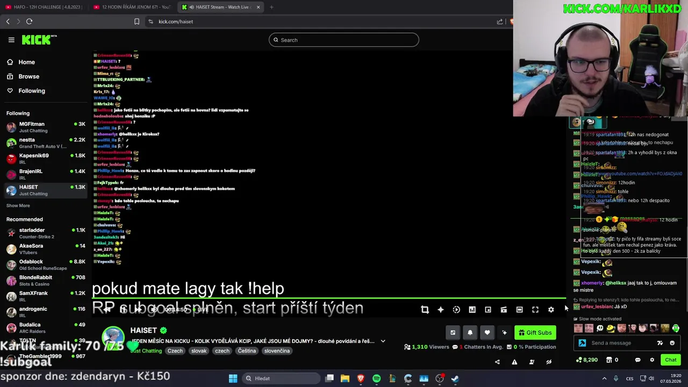This screenshot has height=387, width=688.
Task: Click the slovak tag
Action: pos(199,350)
